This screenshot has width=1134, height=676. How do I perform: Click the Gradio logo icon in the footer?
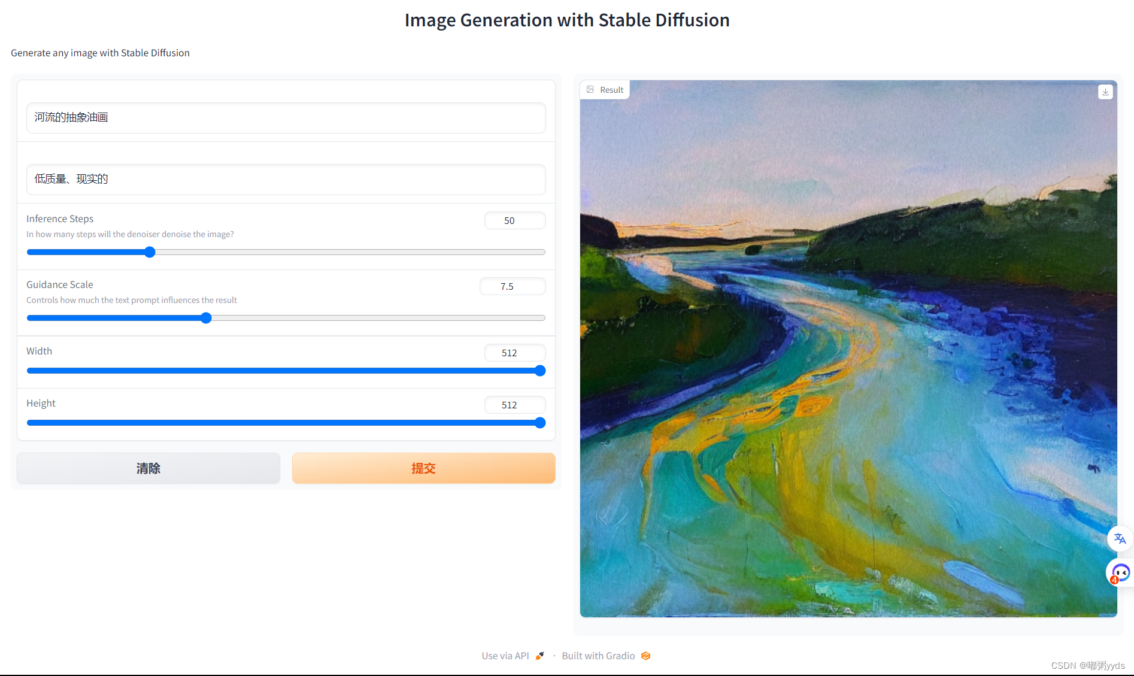point(645,656)
